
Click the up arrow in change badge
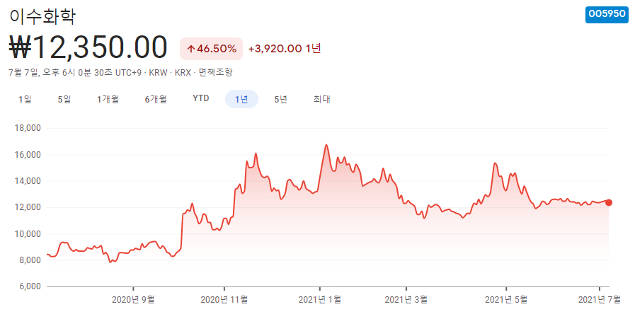[191, 49]
